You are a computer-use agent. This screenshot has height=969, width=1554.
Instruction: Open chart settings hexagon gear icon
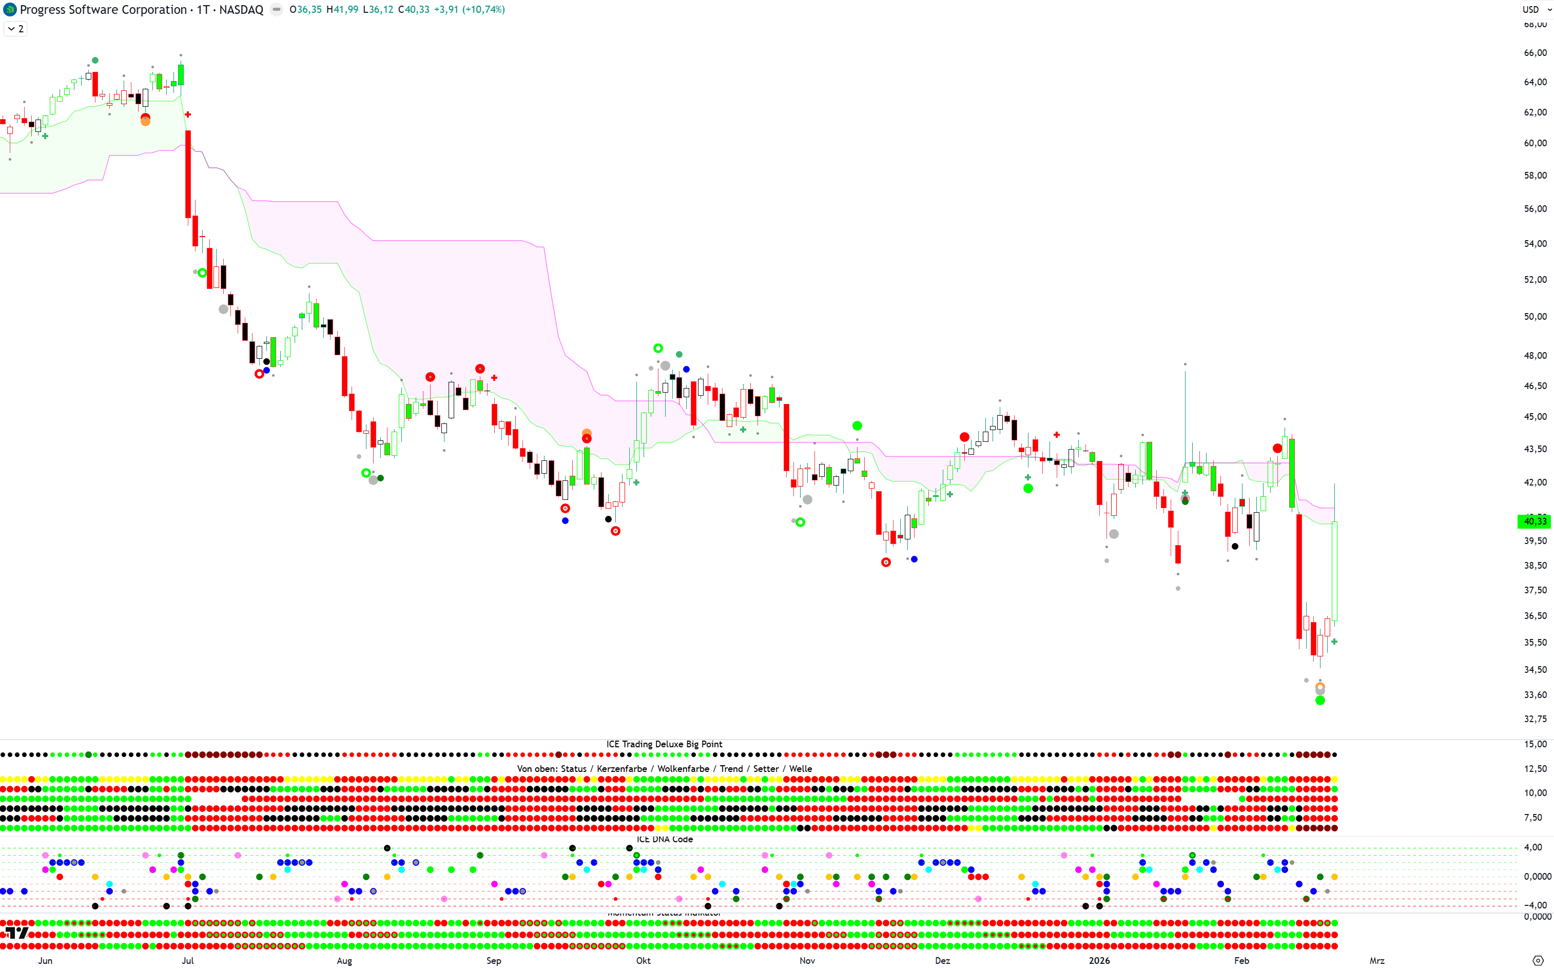point(1538,960)
